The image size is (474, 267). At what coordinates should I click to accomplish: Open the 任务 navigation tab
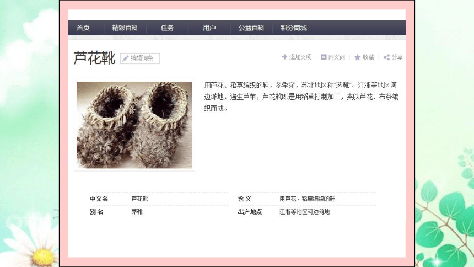click(x=167, y=28)
